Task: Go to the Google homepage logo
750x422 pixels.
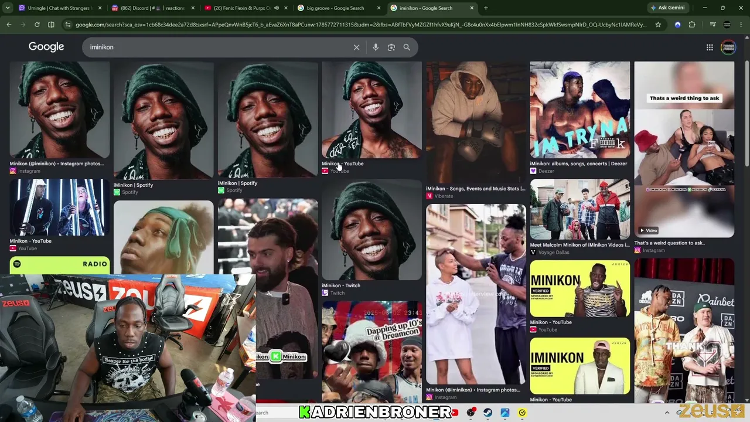Action: [x=46, y=47]
